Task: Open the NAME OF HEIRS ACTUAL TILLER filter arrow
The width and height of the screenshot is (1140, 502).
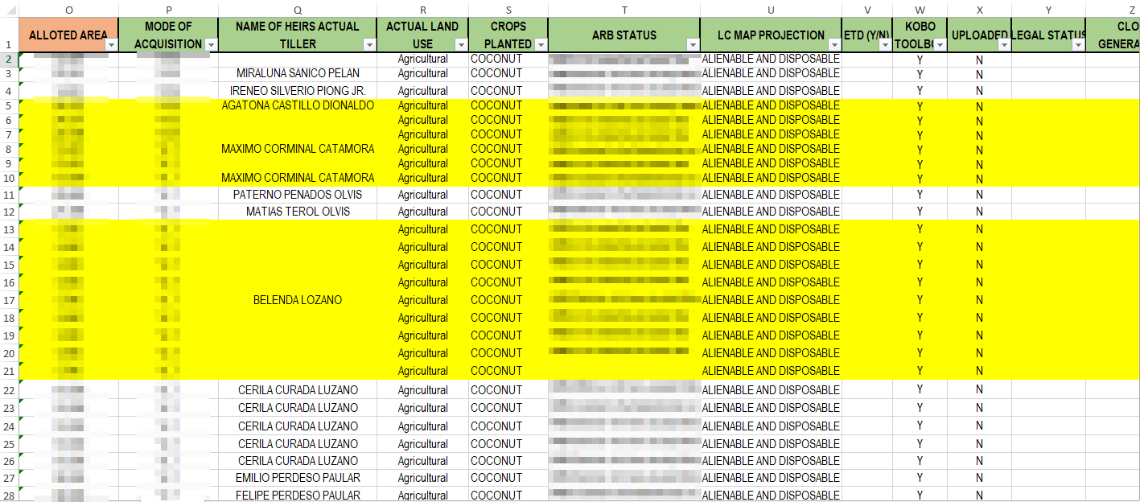Action: [368, 45]
